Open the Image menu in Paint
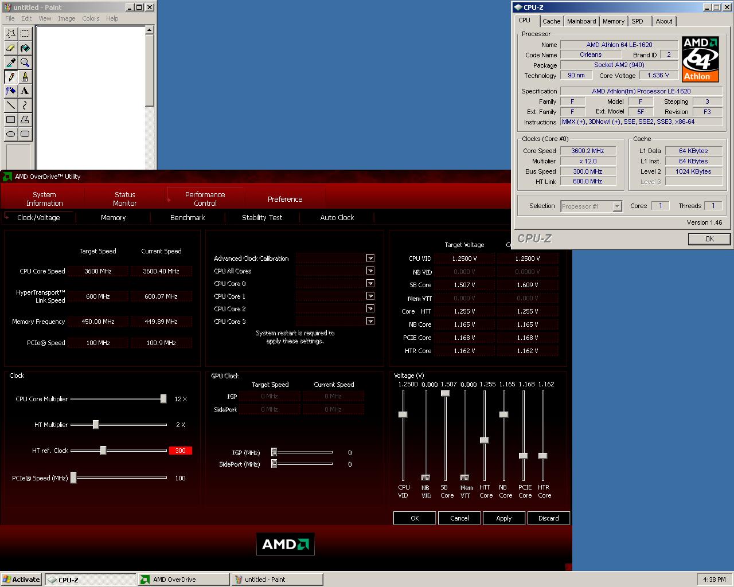The width and height of the screenshot is (734, 587). (x=67, y=18)
